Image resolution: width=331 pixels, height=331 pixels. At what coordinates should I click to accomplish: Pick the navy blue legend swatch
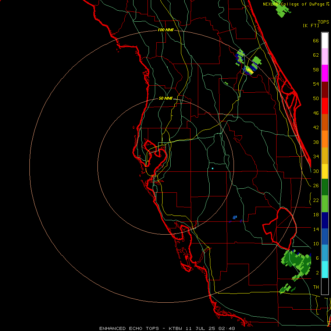pos(325,220)
